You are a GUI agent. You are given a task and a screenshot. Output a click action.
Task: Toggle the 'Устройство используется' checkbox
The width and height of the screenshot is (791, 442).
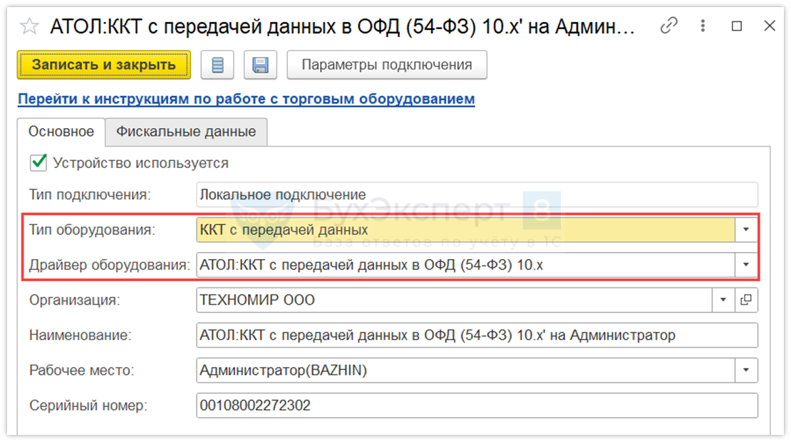(x=38, y=163)
